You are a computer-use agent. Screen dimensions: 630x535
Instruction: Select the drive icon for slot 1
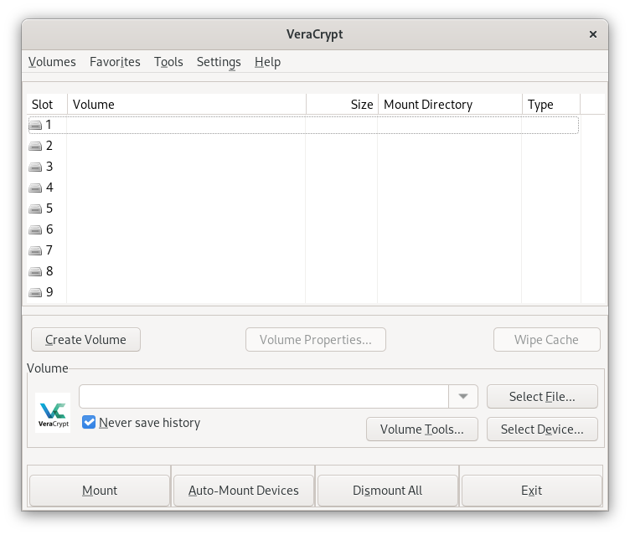tap(35, 125)
